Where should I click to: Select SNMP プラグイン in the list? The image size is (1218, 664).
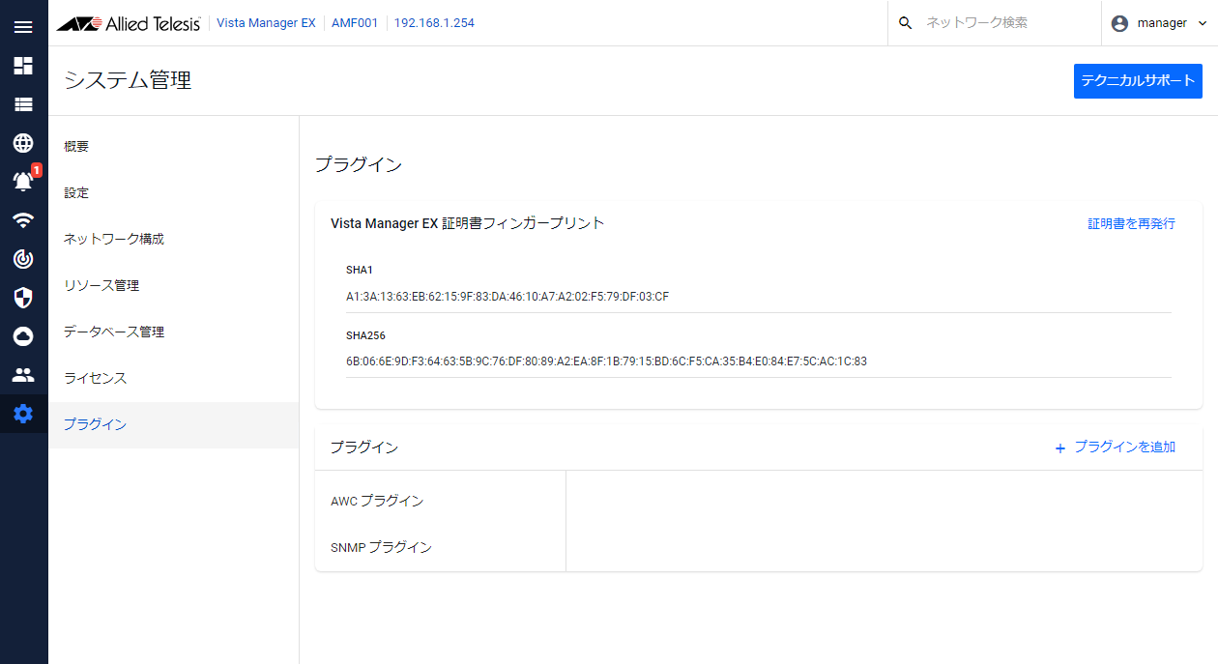click(x=381, y=548)
